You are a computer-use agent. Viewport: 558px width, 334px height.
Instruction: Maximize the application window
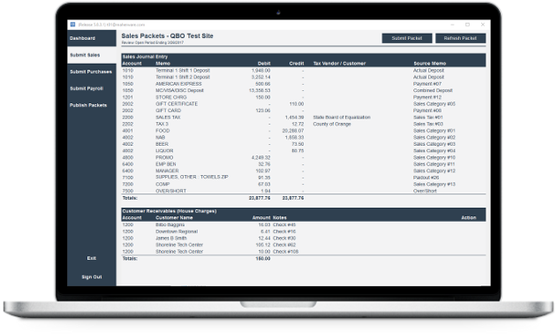click(467, 25)
